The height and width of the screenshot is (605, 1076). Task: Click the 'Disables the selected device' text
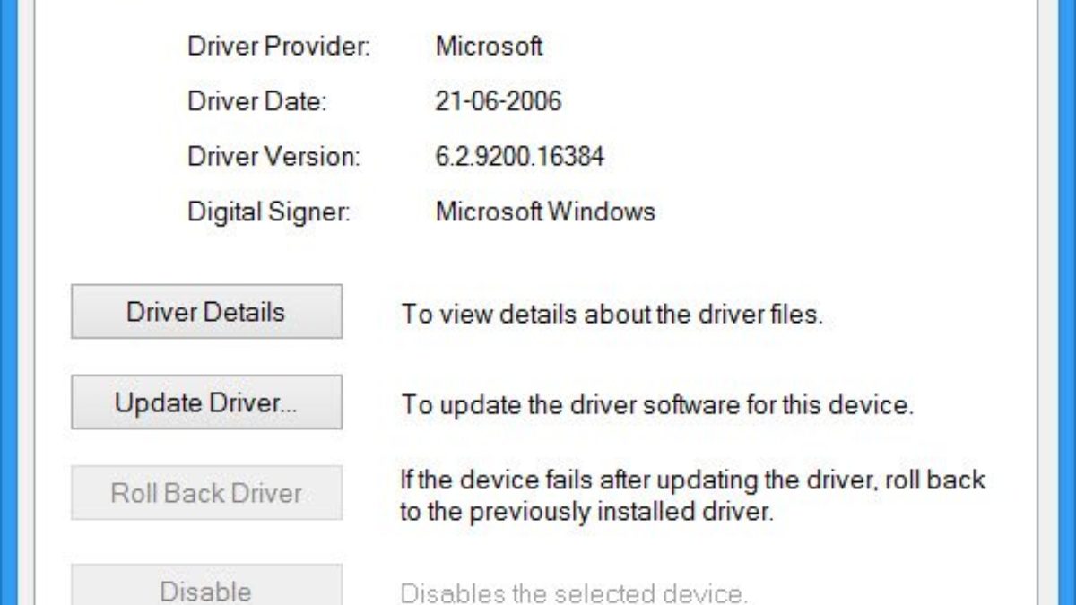pyautogui.click(x=573, y=592)
